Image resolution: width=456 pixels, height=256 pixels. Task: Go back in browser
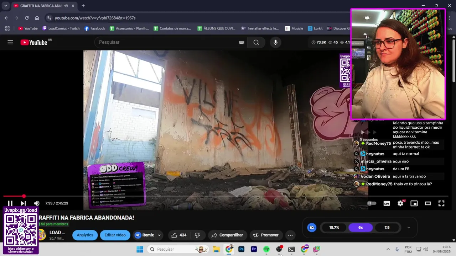point(6,18)
